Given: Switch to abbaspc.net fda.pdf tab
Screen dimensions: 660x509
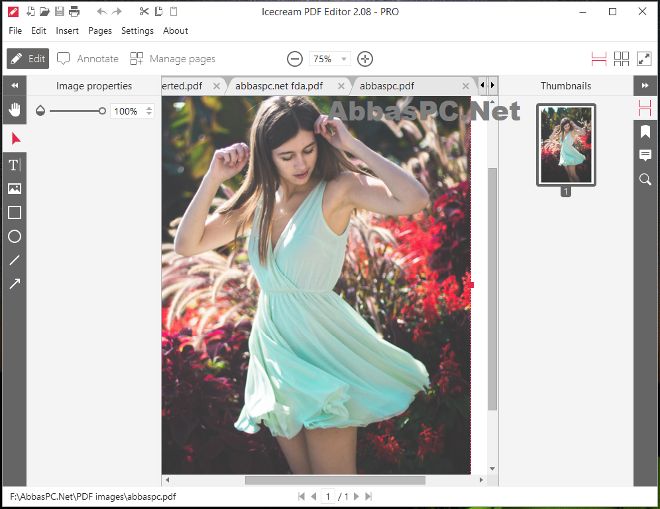Looking at the screenshot, I should click(x=279, y=86).
